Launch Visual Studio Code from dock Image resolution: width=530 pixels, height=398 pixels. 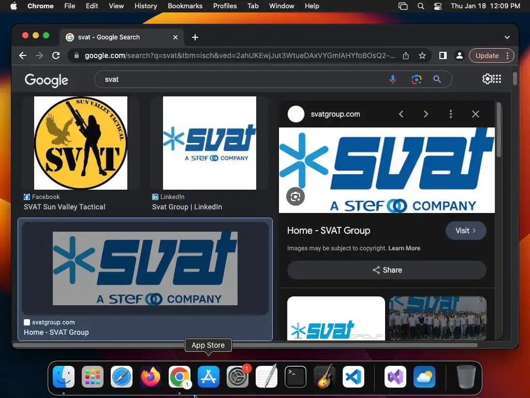tap(353, 377)
